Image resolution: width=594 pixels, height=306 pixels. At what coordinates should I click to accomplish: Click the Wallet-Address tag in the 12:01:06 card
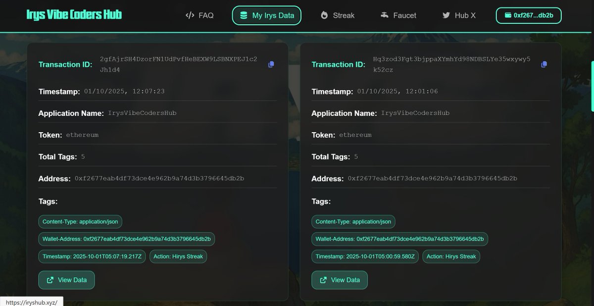click(x=400, y=239)
